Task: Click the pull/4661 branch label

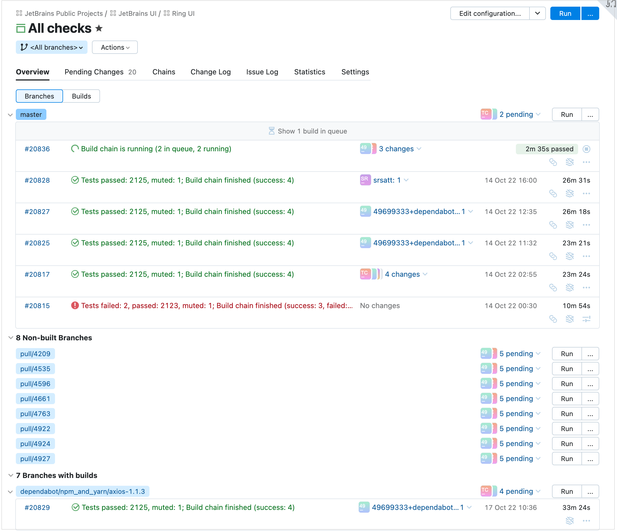Action: pos(35,399)
